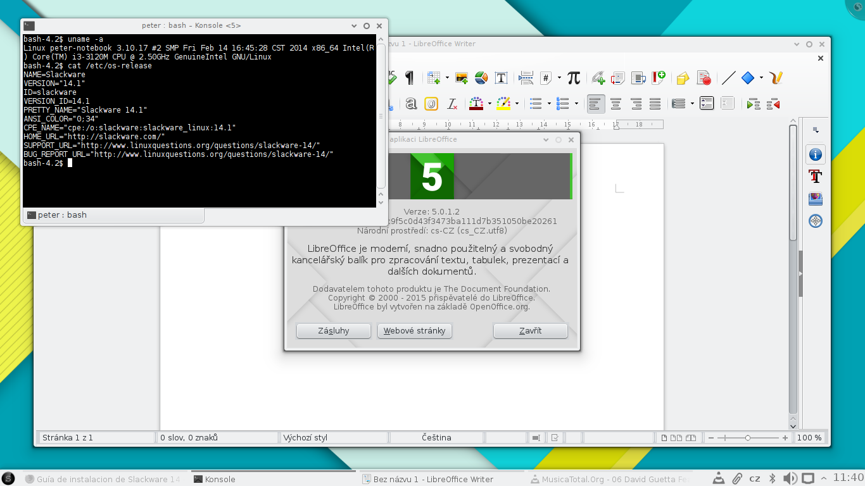Select the book view layout icon

(x=691, y=438)
